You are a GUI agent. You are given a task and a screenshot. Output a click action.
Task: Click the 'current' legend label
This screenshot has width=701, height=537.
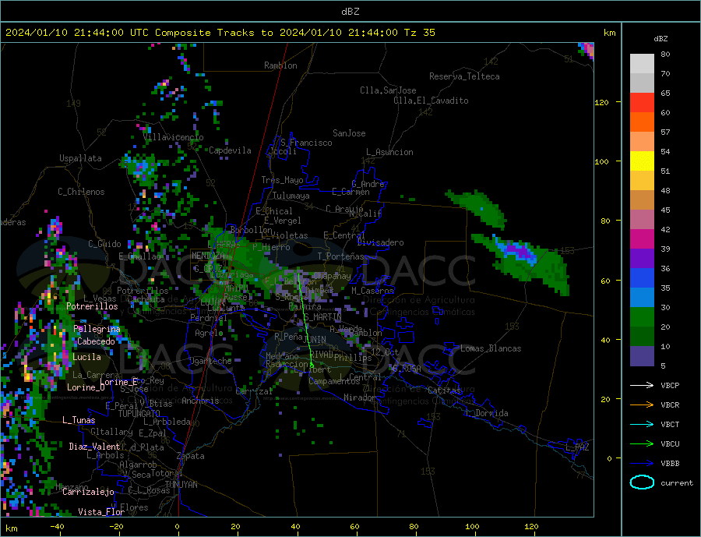677,483
